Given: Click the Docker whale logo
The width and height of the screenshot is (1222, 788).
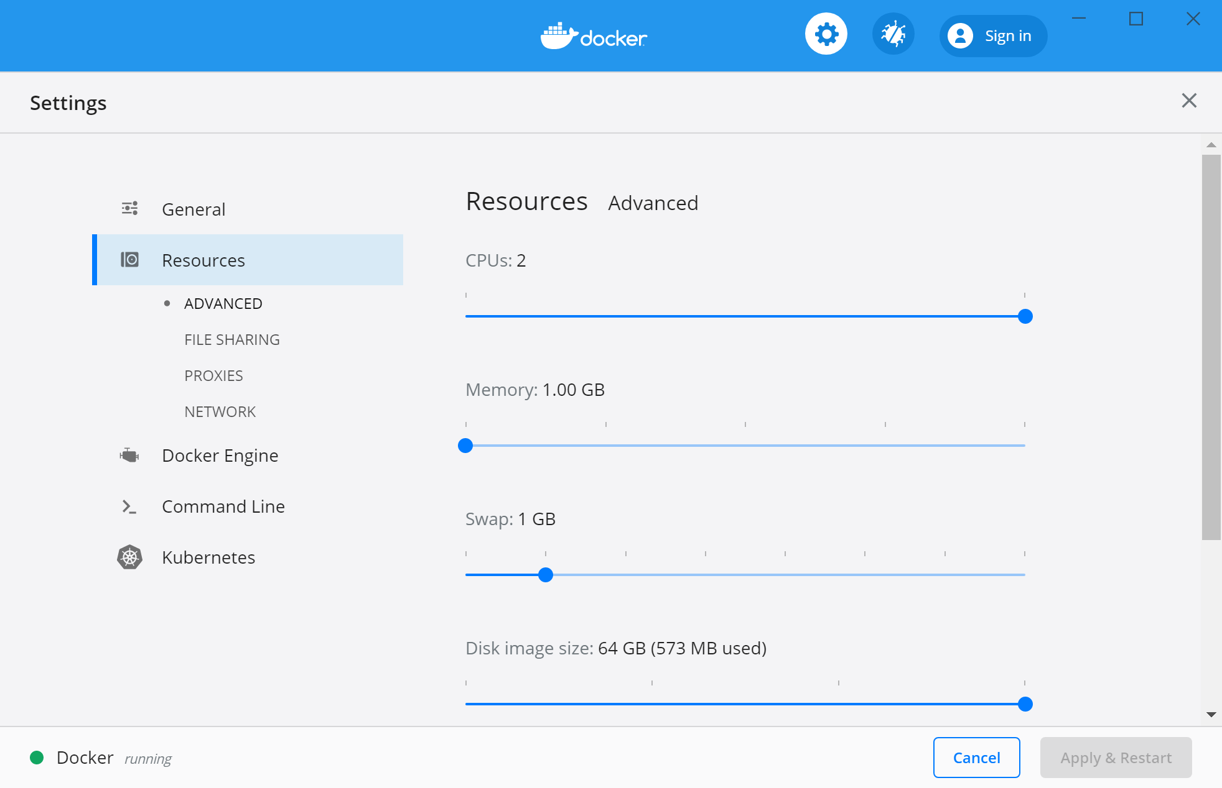Looking at the screenshot, I should click(594, 36).
